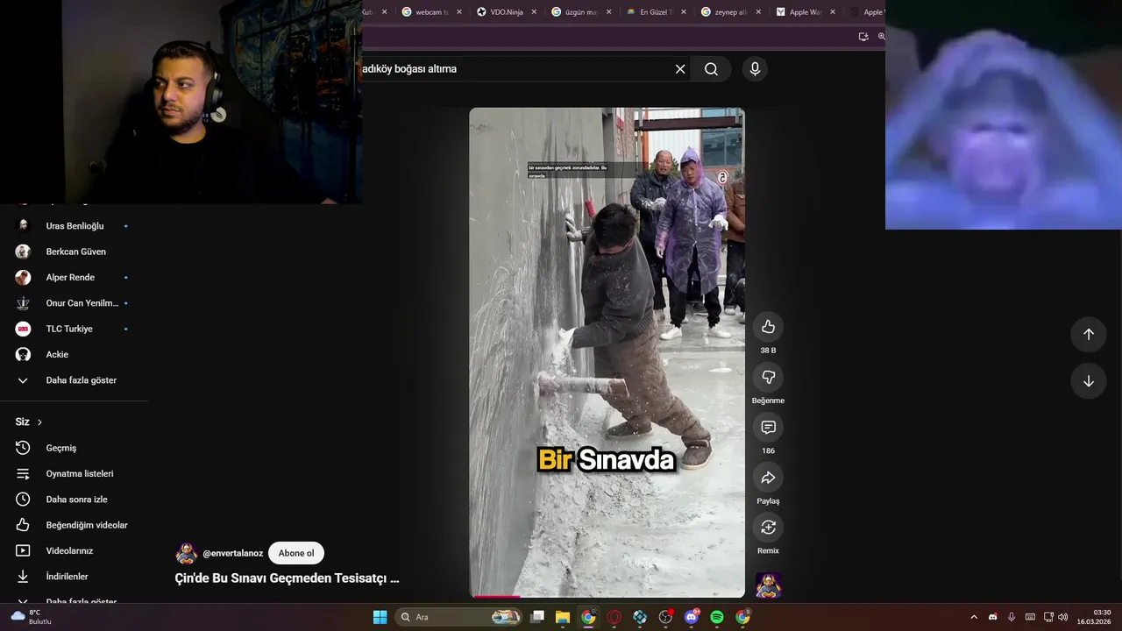
Task: Click the taskbar Ara search box
Action: (459, 617)
